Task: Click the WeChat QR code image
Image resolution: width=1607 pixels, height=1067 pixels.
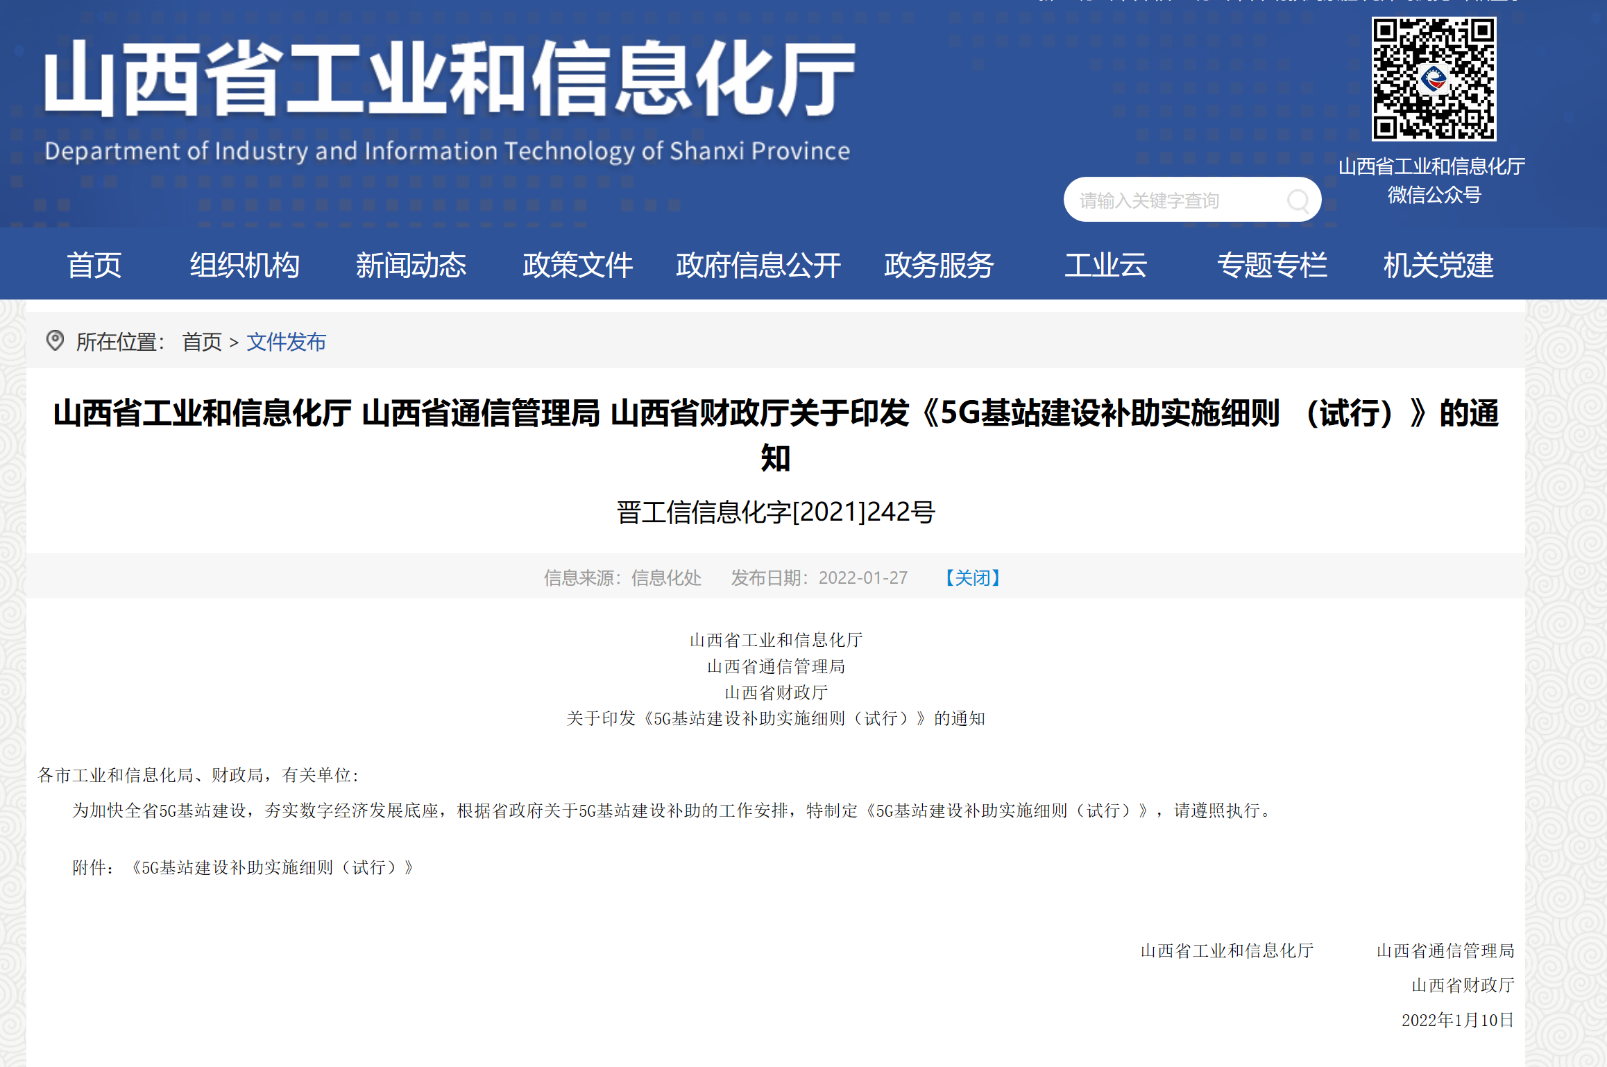Action: [1434, 78]
